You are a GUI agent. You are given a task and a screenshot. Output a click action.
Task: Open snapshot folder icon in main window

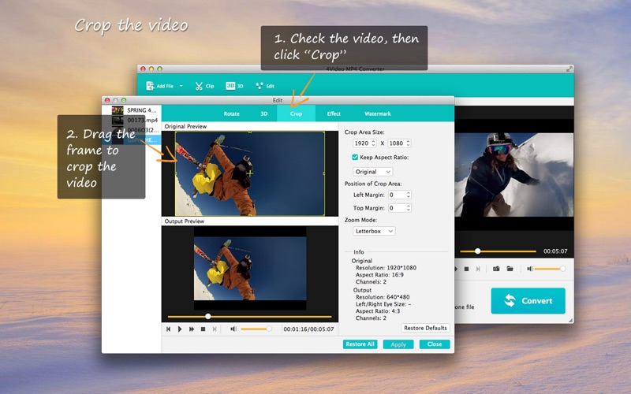[x=510, y=269]
